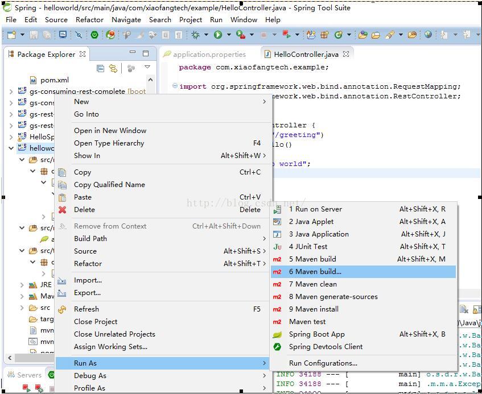The image size is (482, 394).
Task: Run as Spring Boot App
Action: click(x=363, y=334)
